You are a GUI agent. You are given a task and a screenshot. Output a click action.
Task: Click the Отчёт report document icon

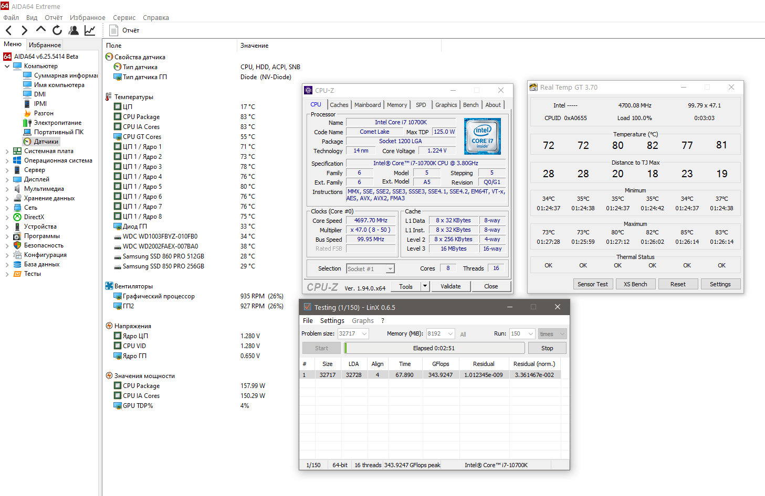point(113,30)
